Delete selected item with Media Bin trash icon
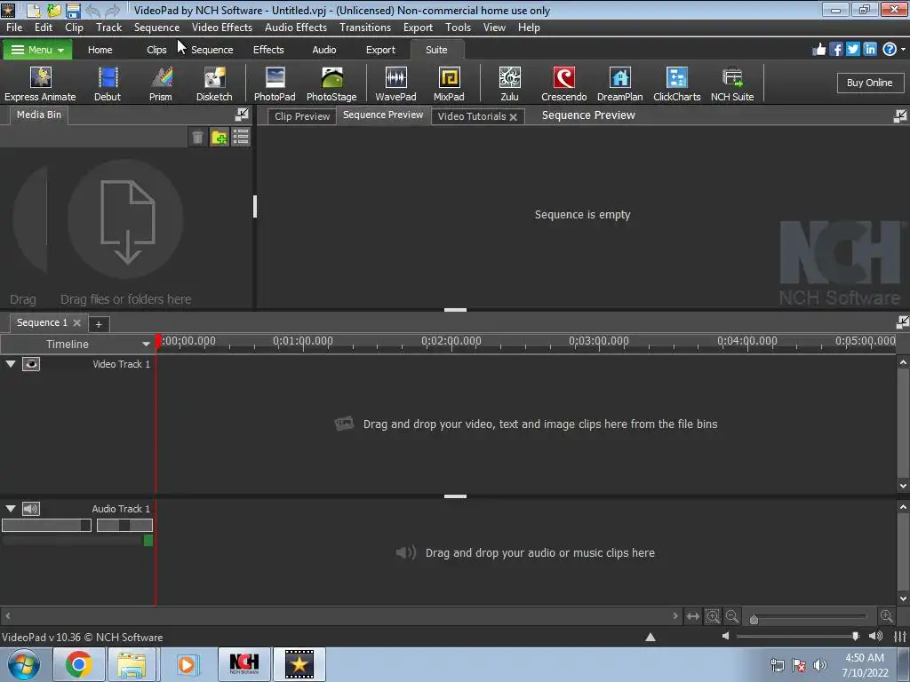This screenshot has width=910, height=682. [x=198, y=138]
